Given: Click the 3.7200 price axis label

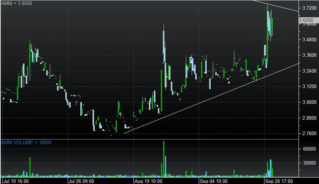Looking at the screenshot, I should tap(309, 8).
